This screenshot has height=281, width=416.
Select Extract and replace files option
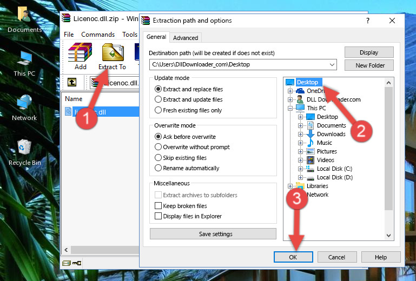189,89
